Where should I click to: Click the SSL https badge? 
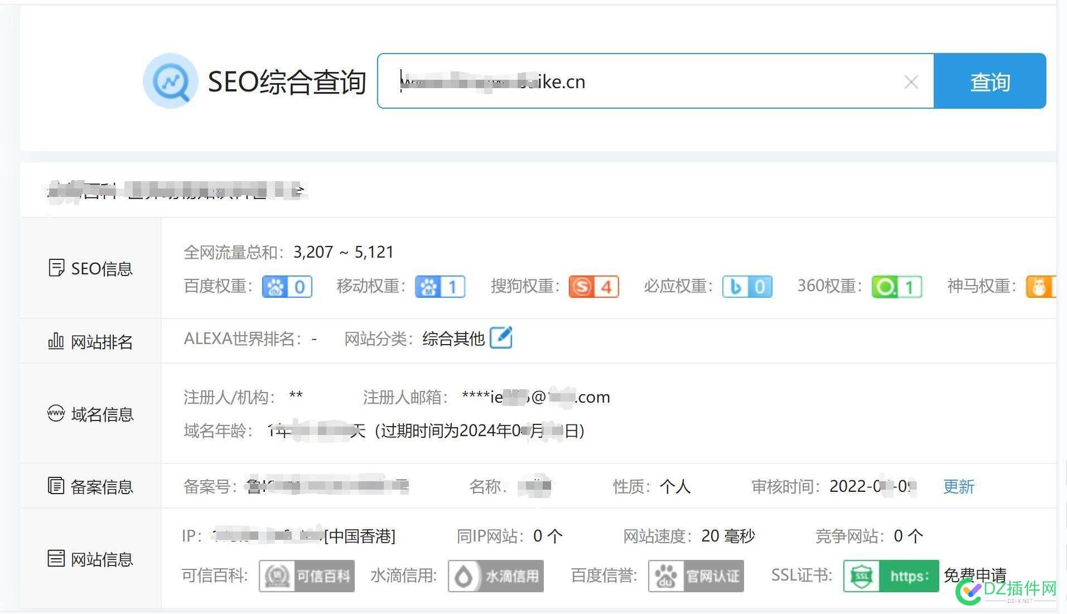coord(891,576)
